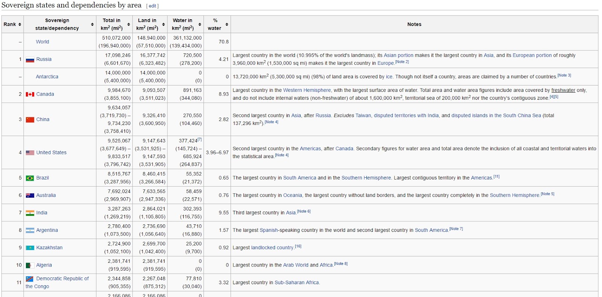This screenshot has height=297, width=602.
Task: Select Canada's 8.93 percent water cell
Action: pyautogui.click(x=217, y=94)
